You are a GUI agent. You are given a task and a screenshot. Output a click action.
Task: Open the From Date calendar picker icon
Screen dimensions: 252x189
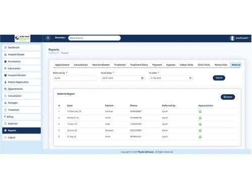(x=142, y=78)
